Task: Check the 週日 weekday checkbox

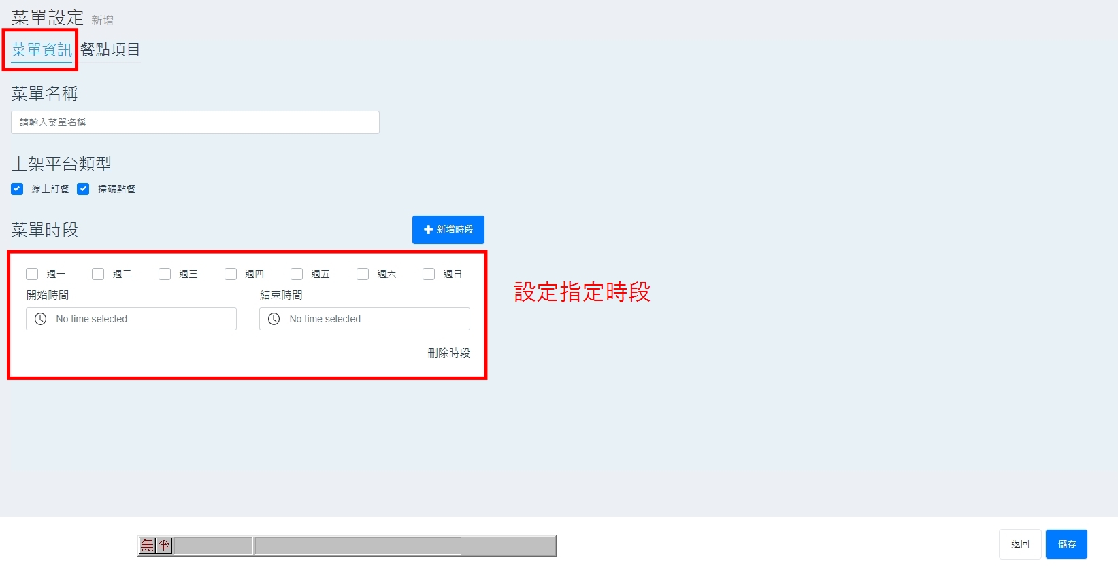Action: click(x=429, y=274)
